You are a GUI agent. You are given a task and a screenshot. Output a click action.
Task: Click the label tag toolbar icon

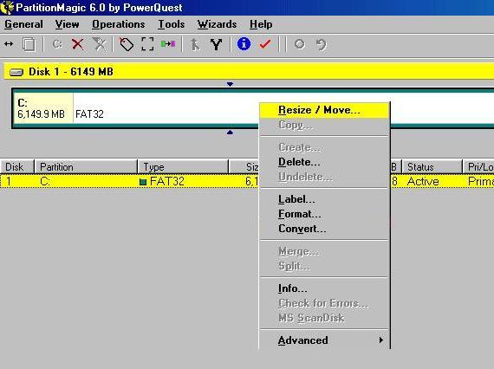(x=127, y=44)
